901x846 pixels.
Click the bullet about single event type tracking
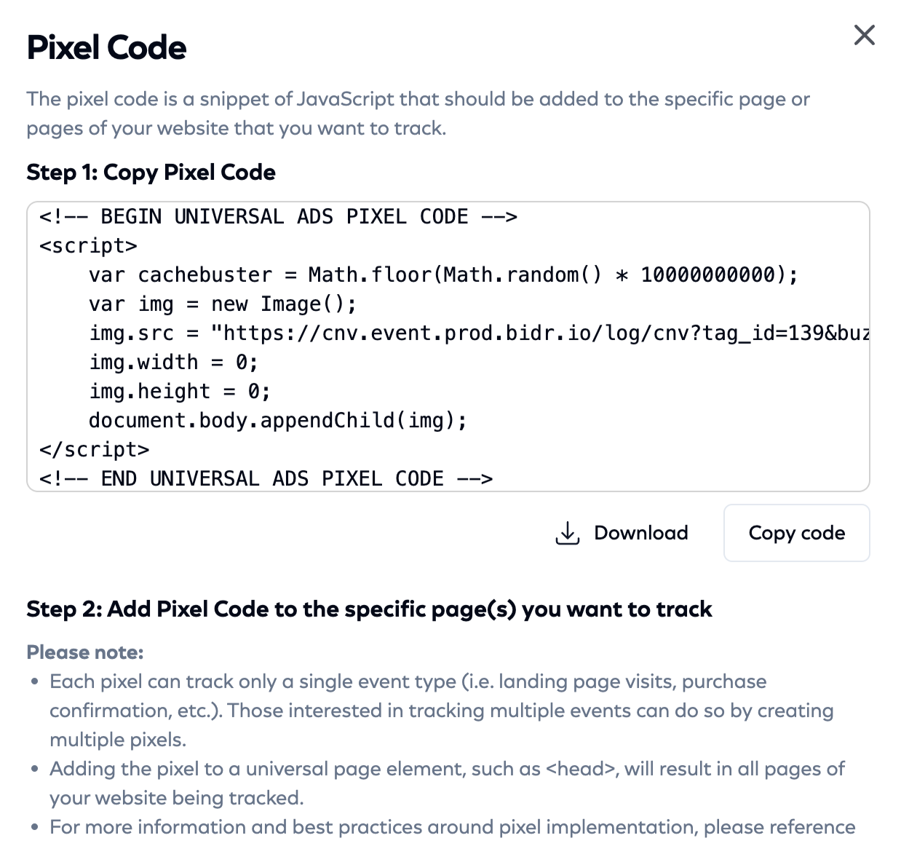coord(441,711)
